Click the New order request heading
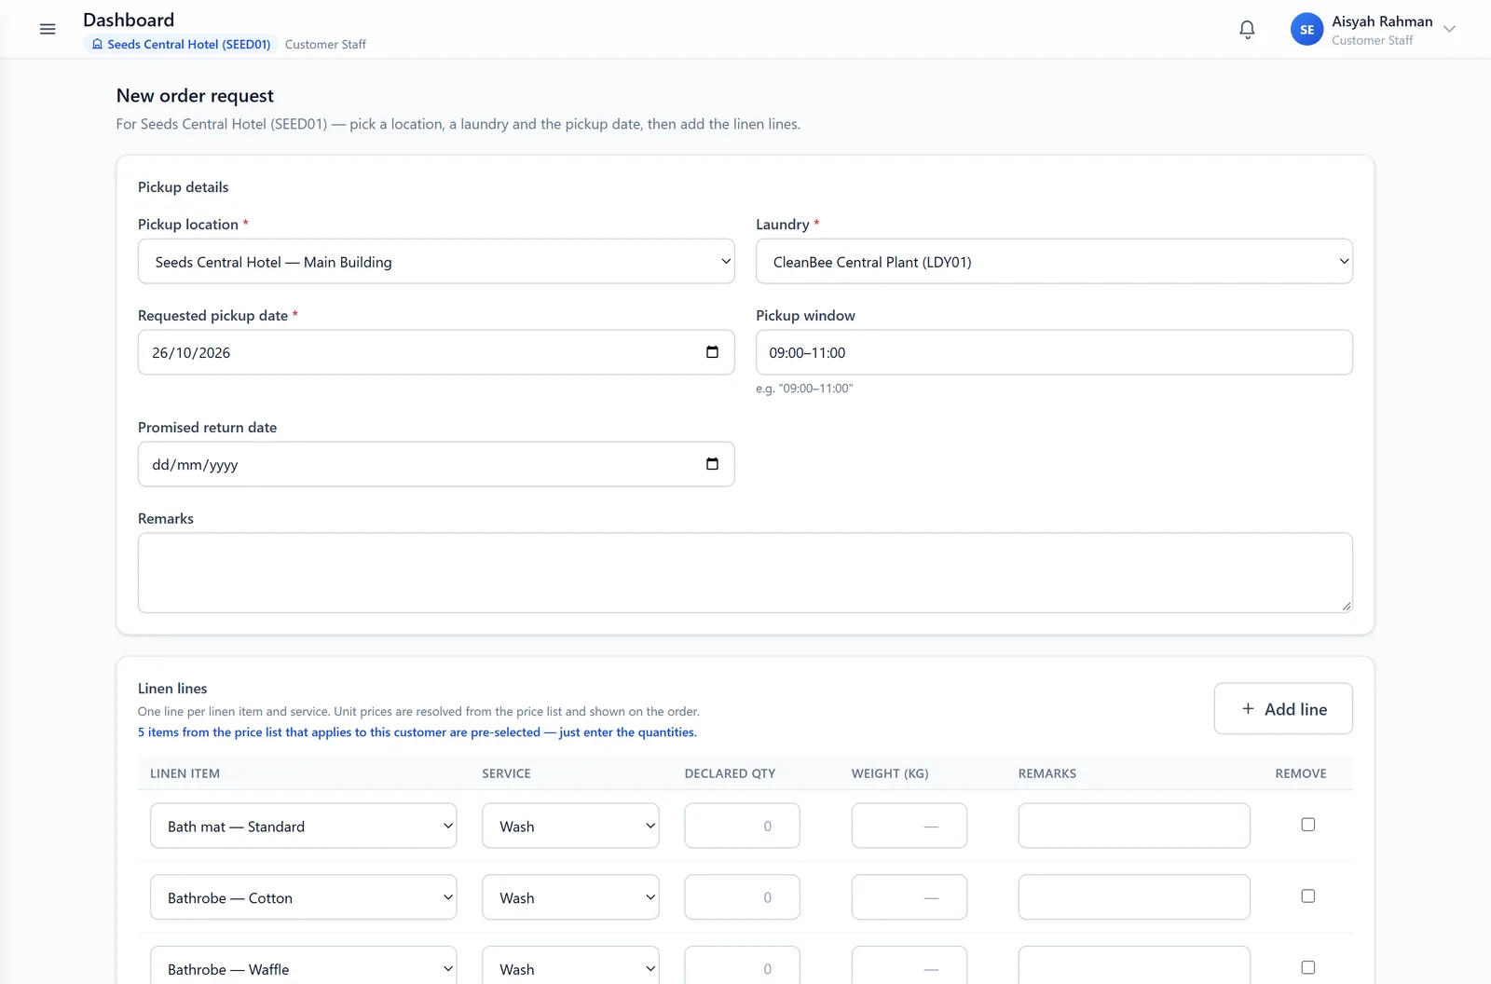The width and height of the screenshot is (1491, 984). [x=195, y=96]
